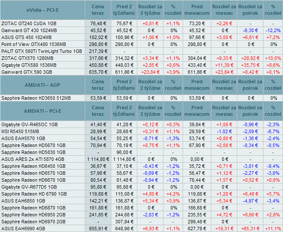
Task: Click "Sapphire Radeon HD6670 1GB" name
Action: (33, 180)
